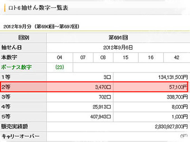Viewport: 190px width, 142px height.
Task: Click the 第691回 draw number header
Action: point(118,38)
